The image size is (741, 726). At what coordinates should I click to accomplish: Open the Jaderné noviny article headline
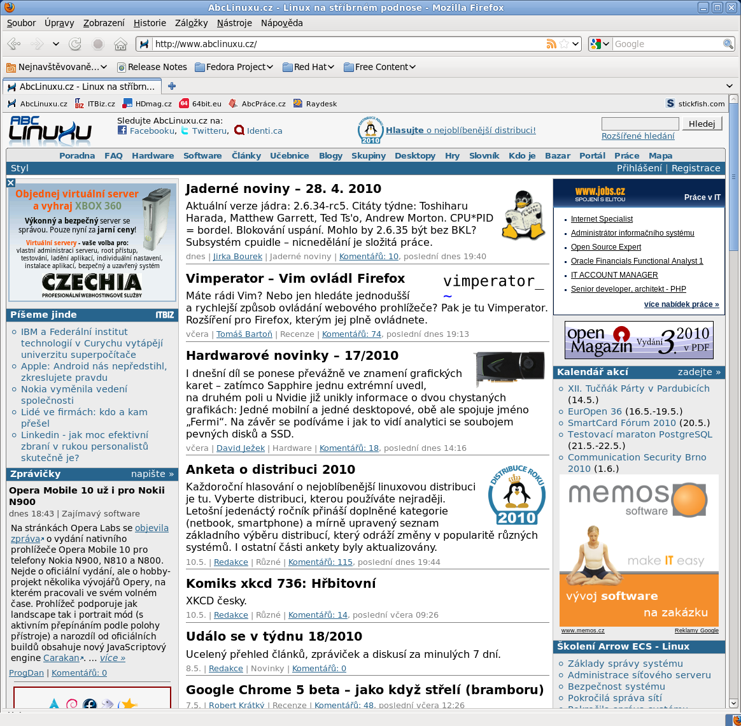[283, 189]
